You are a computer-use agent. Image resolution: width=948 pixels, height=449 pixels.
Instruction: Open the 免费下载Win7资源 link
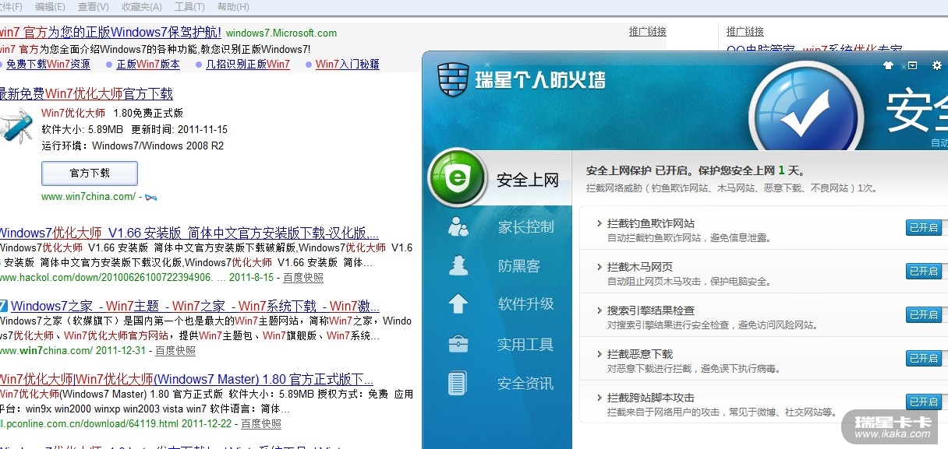48,64
